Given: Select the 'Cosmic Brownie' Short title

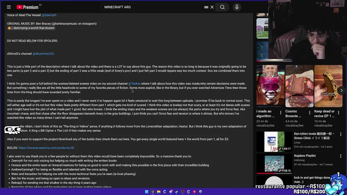Looking at the screenshot, I should pos(293,114).
